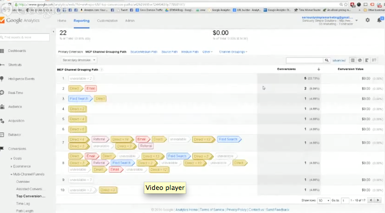Open the Analytics Home footer link
Viewport: 385px width, 213px height.
[187, 209]
